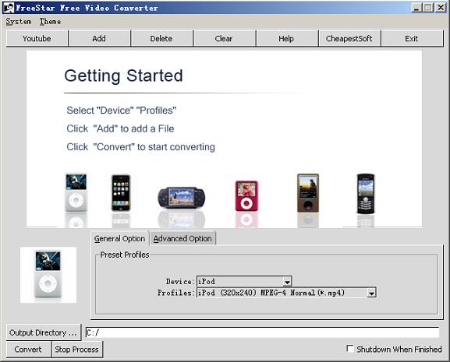The image size is (450, 362).
Task: Select the General Option tab
Action: point(119,238)
